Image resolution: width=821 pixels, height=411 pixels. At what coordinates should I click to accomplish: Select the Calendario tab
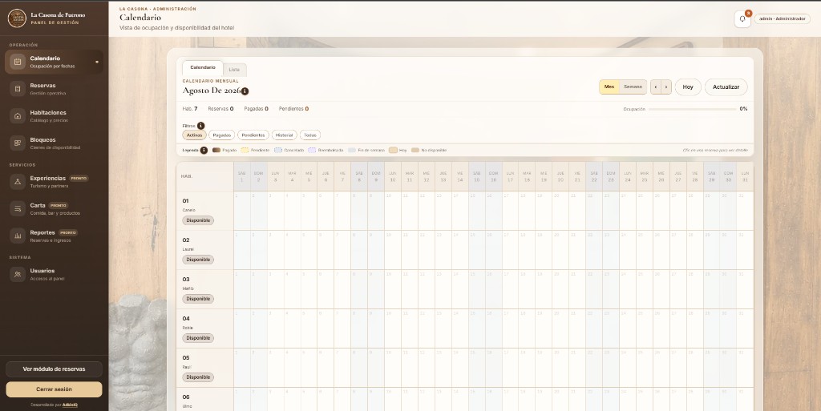pos(203,68)
